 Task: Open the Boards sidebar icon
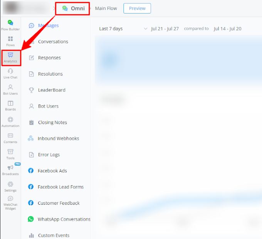[x=10, y=106]
